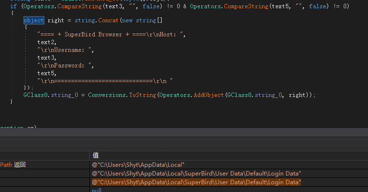Click Conversions.ToString in the assignment line
Image resolution: width=368 pixels, height=192 pixels.
pyautogui.click(x=122, y=95)
